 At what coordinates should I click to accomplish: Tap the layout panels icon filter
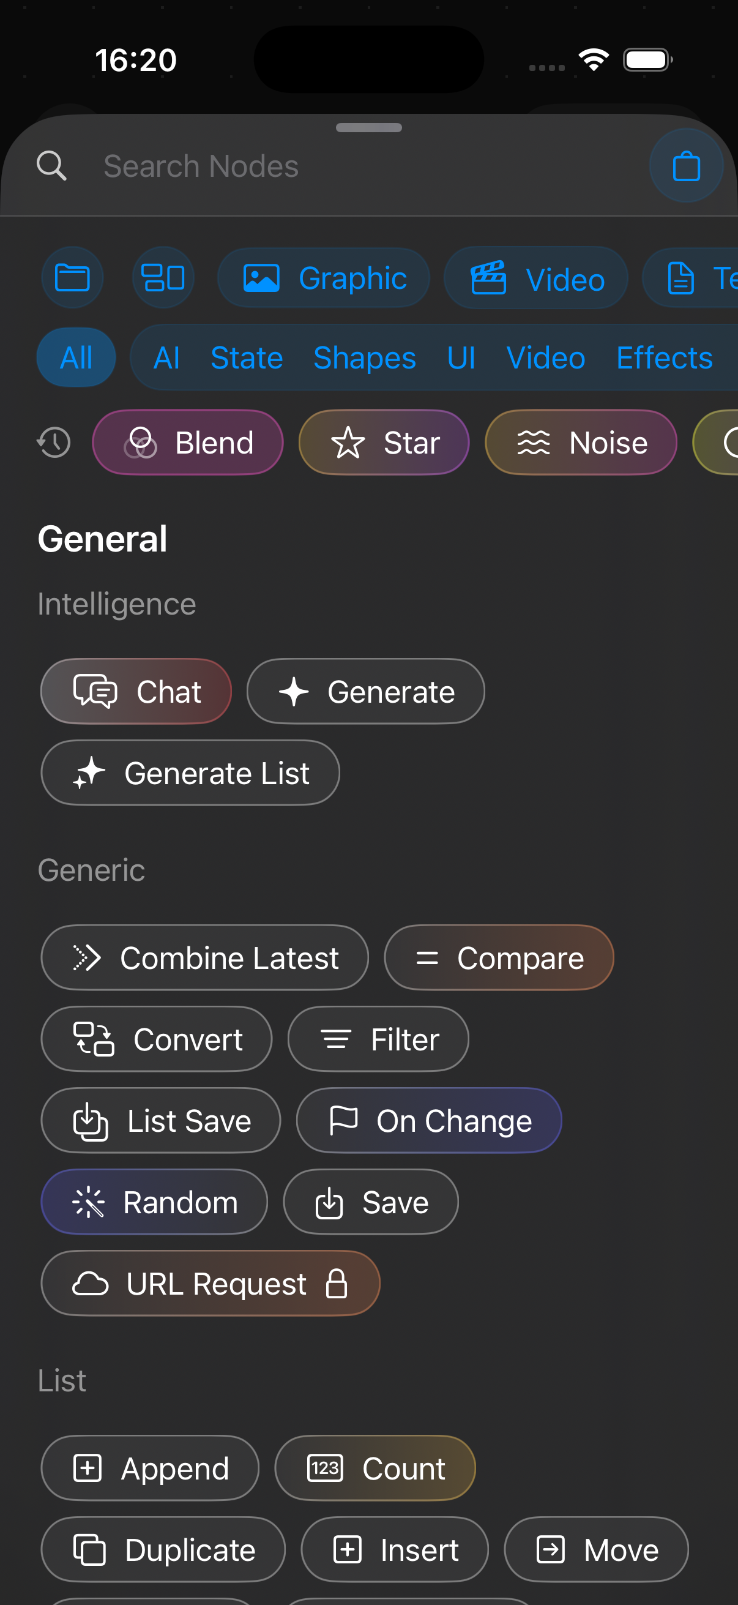point(163,278)
